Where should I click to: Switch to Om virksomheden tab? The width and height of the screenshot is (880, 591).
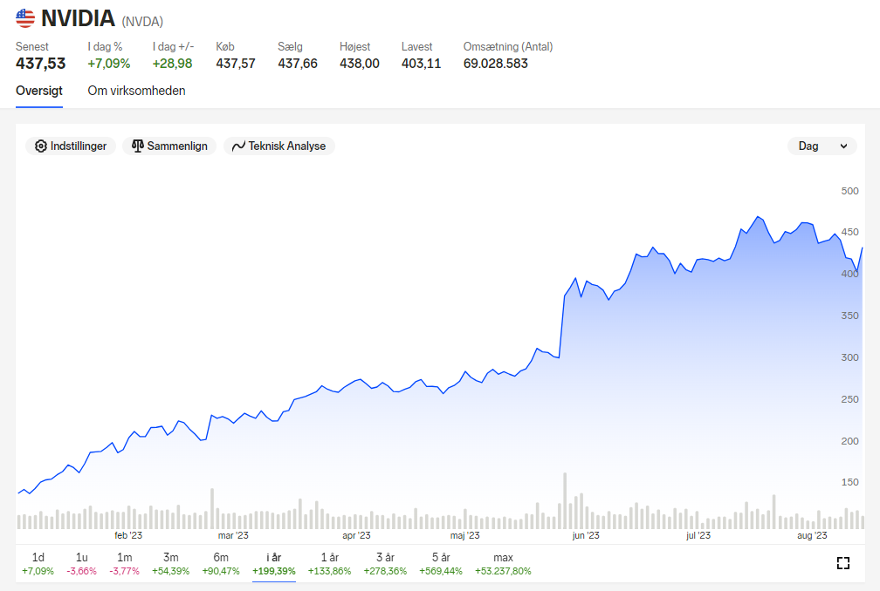(136, 91)
